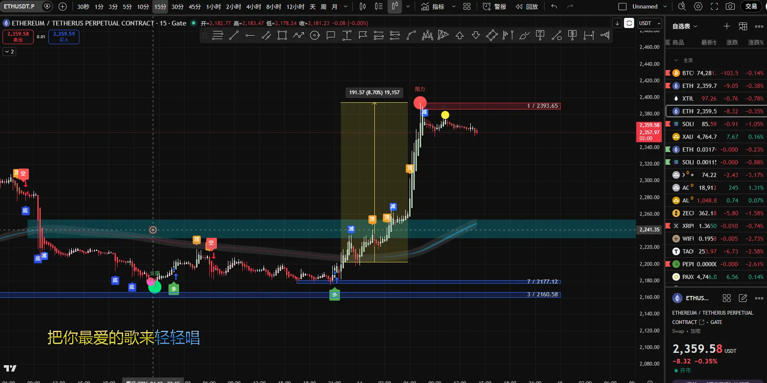The image size is (767, 383).
Task: Select the rotated rectangle drawing tool
Action: tap(492, 36)
